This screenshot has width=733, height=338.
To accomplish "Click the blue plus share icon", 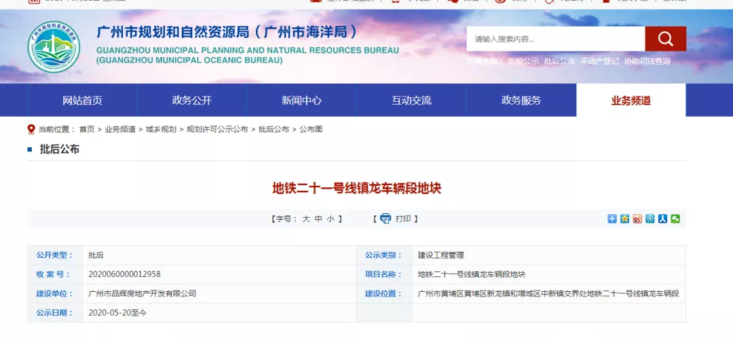I will (612, 219).
